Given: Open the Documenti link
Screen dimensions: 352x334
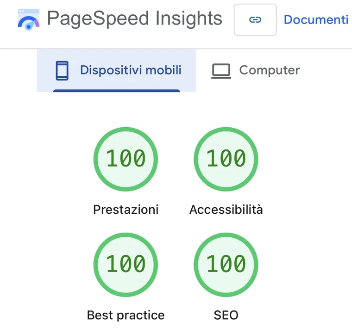Looking at the screenshot, I should coord(316,20).
